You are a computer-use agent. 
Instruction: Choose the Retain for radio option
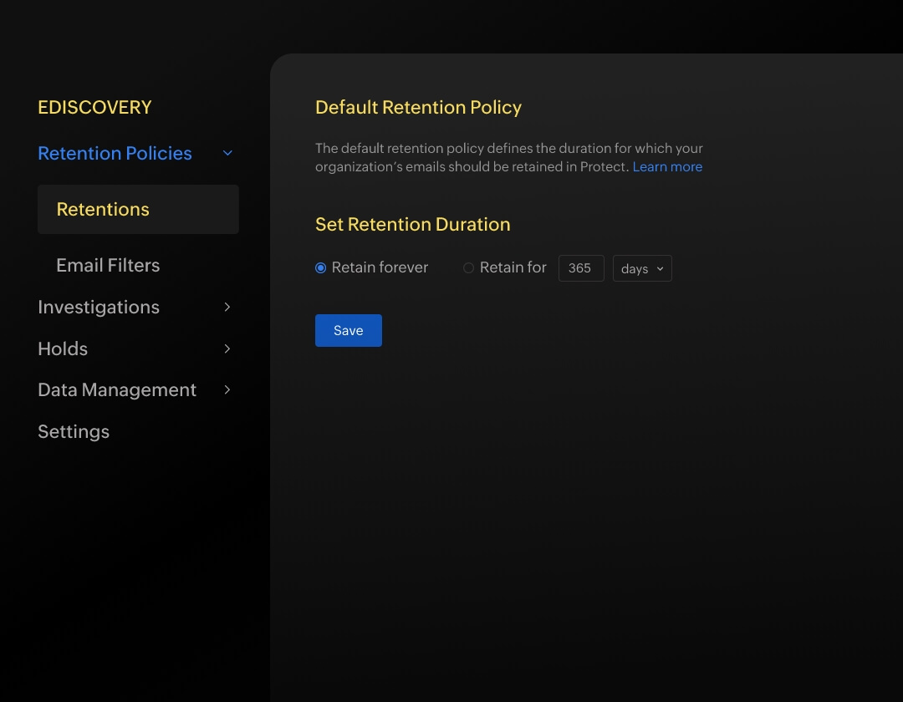[x=468, y=268]
